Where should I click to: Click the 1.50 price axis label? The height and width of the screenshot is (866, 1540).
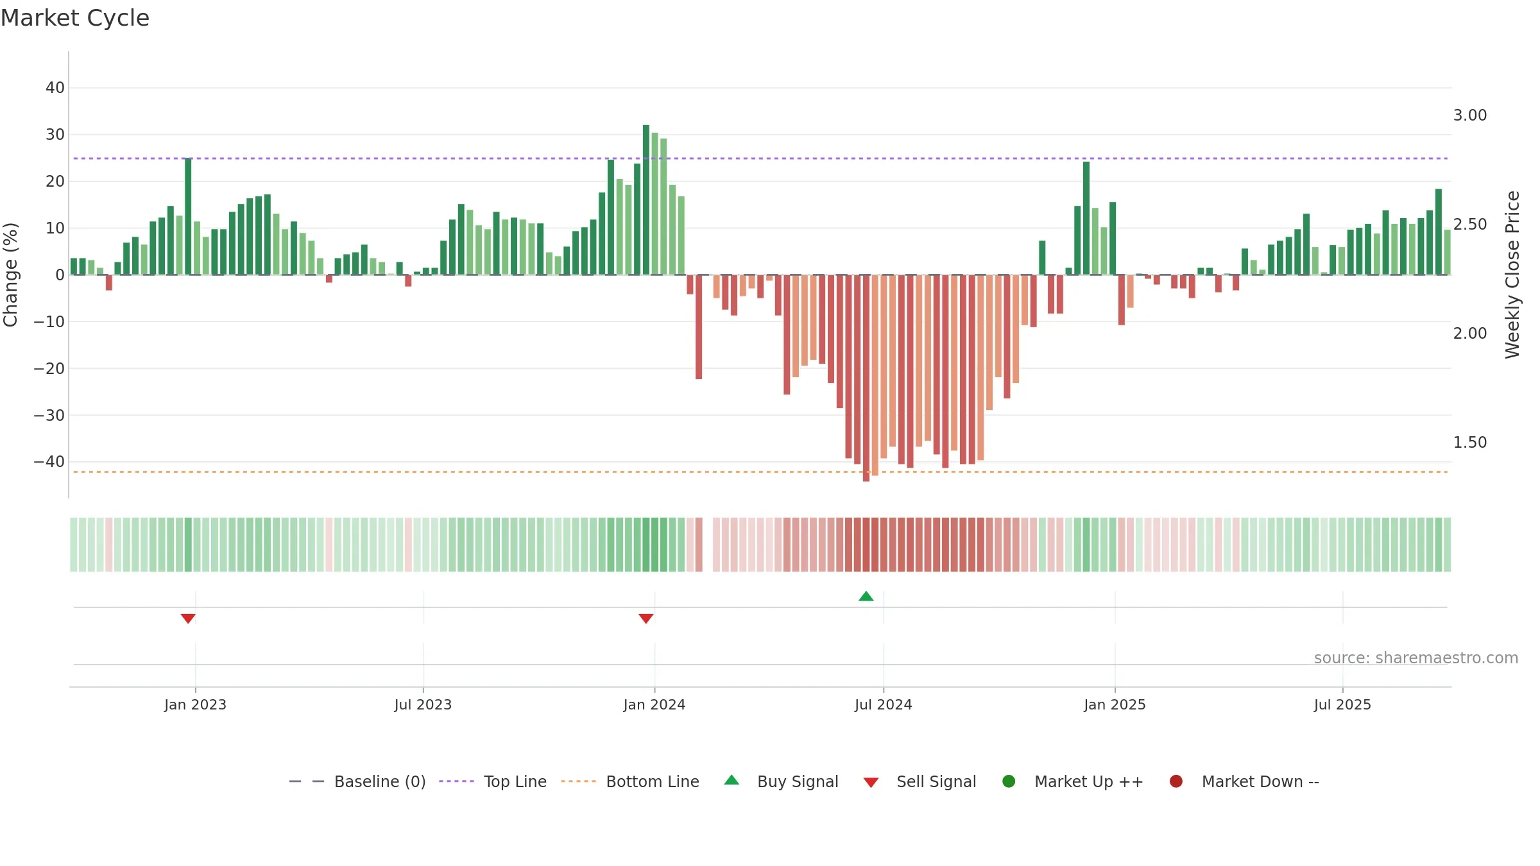click(x=1470, y=443)
